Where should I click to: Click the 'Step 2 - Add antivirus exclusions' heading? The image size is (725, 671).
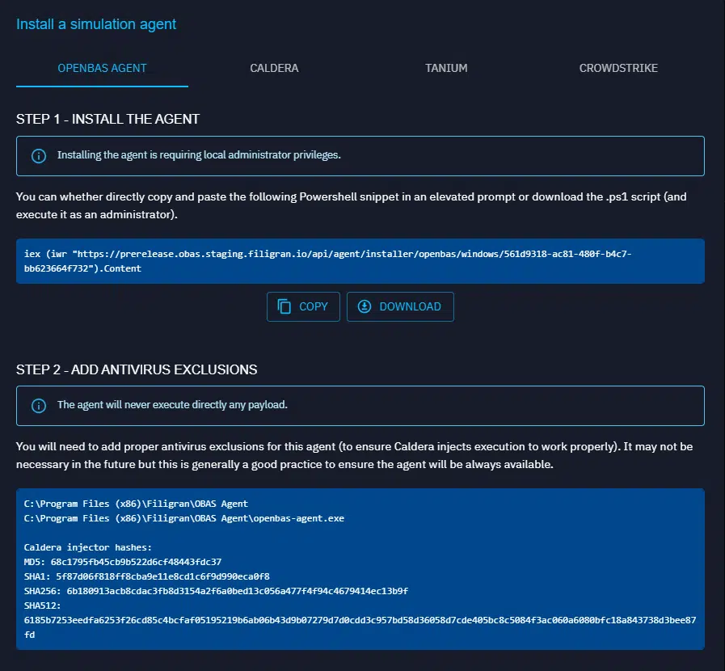[x=137, y=369]
